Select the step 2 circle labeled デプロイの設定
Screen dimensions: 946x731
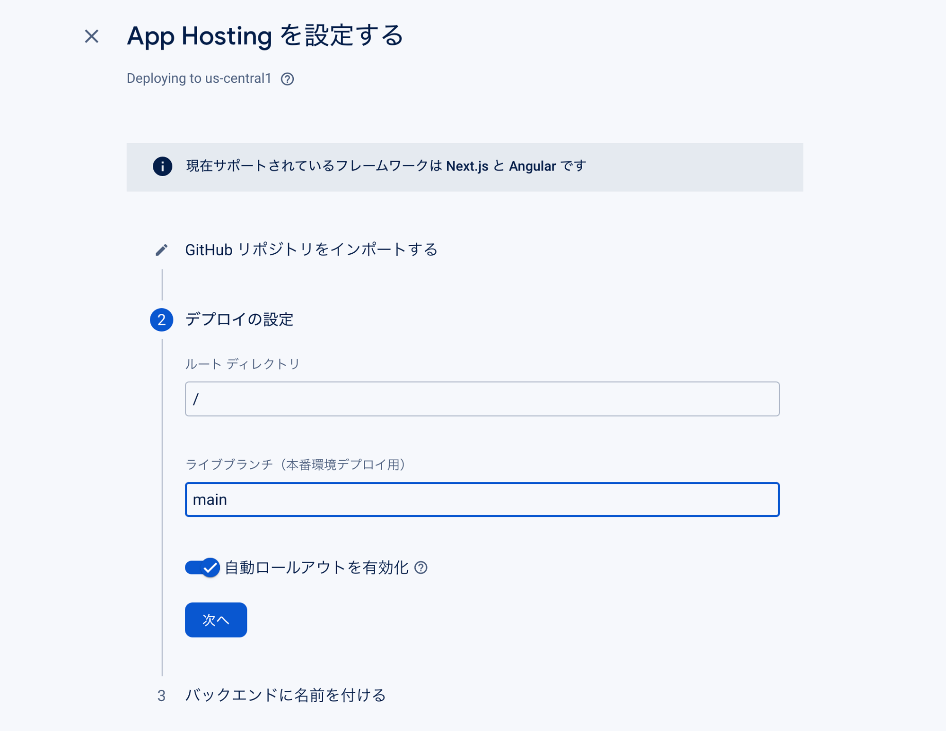[161, 320]
